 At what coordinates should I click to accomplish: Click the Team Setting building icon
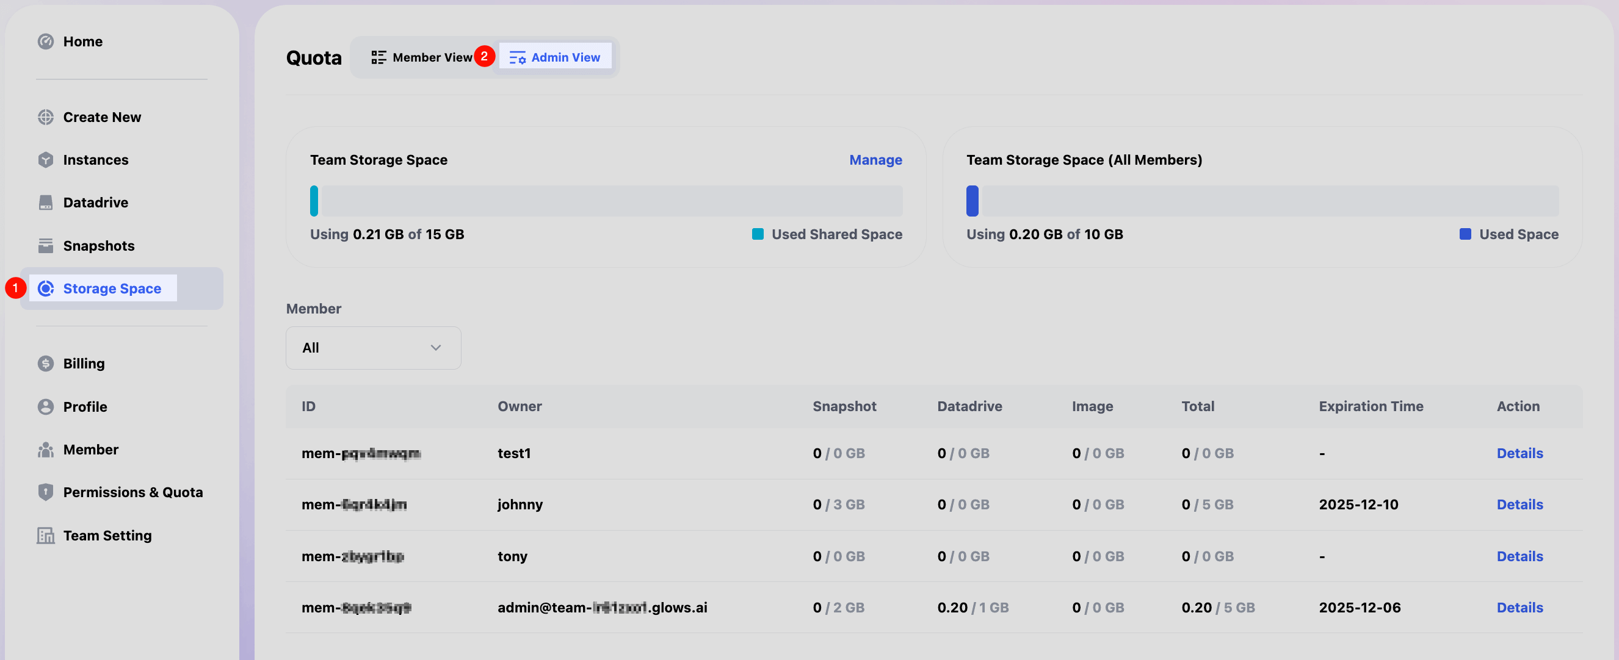click(x=45, y=536)
